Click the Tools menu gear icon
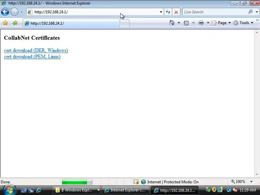The width and height of the screenshot is (260, 195). click(235, 23)
